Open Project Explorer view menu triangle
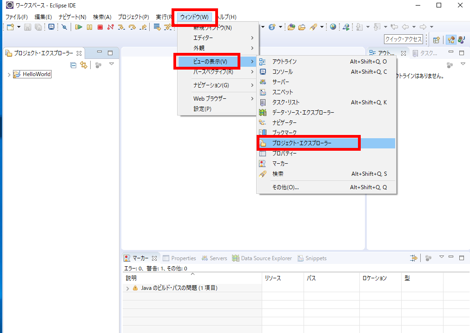Image resolution: width=470 pixels, height=333 pixels. [x=112, y=64]
